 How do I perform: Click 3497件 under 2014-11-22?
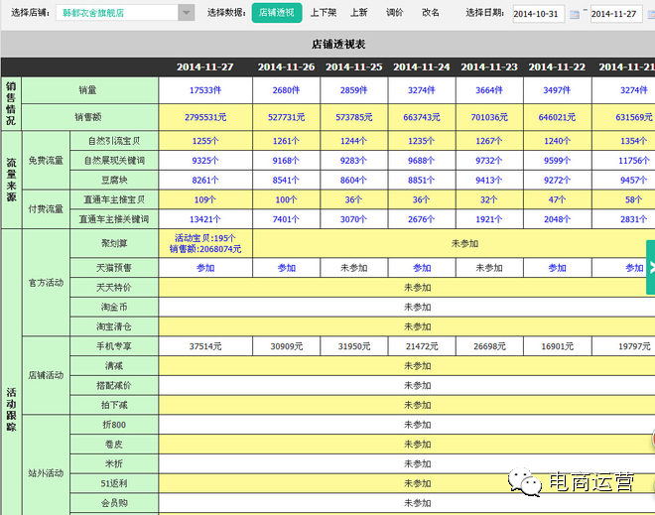[557, 90]
